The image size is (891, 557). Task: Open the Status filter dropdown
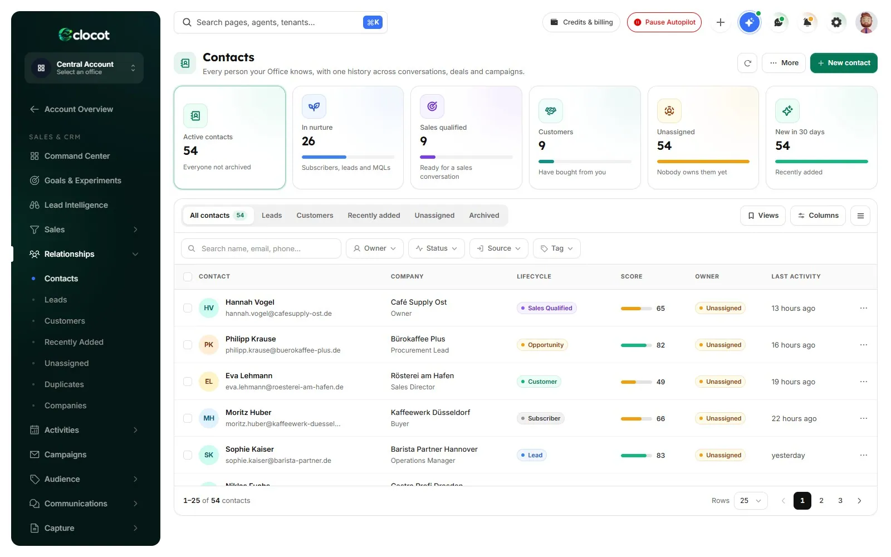[437, 248]
